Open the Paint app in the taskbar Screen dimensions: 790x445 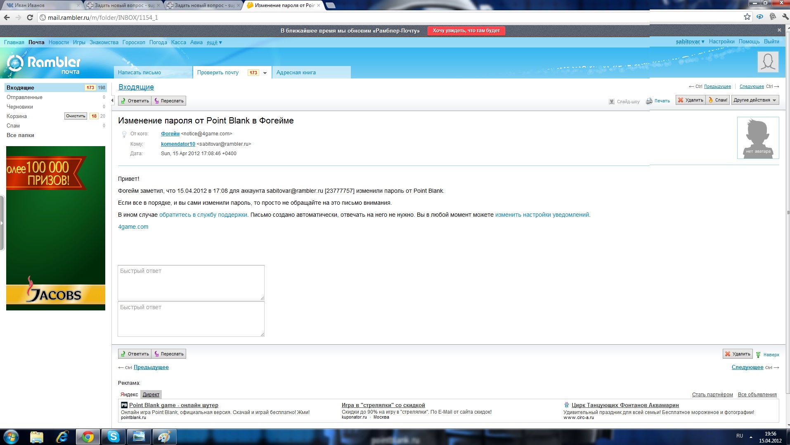pos(164,437)
